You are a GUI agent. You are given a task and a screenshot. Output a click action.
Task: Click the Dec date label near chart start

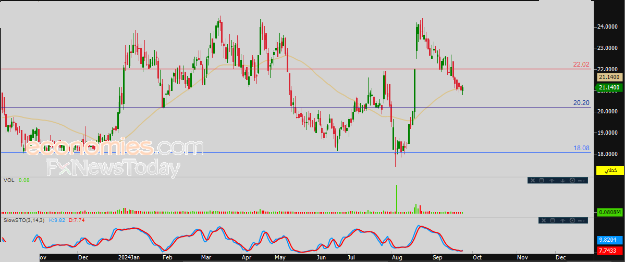(83, 258)
